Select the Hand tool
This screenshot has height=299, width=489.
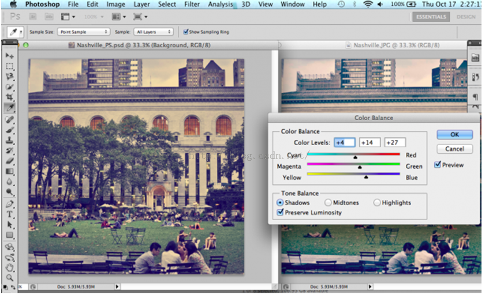point(10,267)
